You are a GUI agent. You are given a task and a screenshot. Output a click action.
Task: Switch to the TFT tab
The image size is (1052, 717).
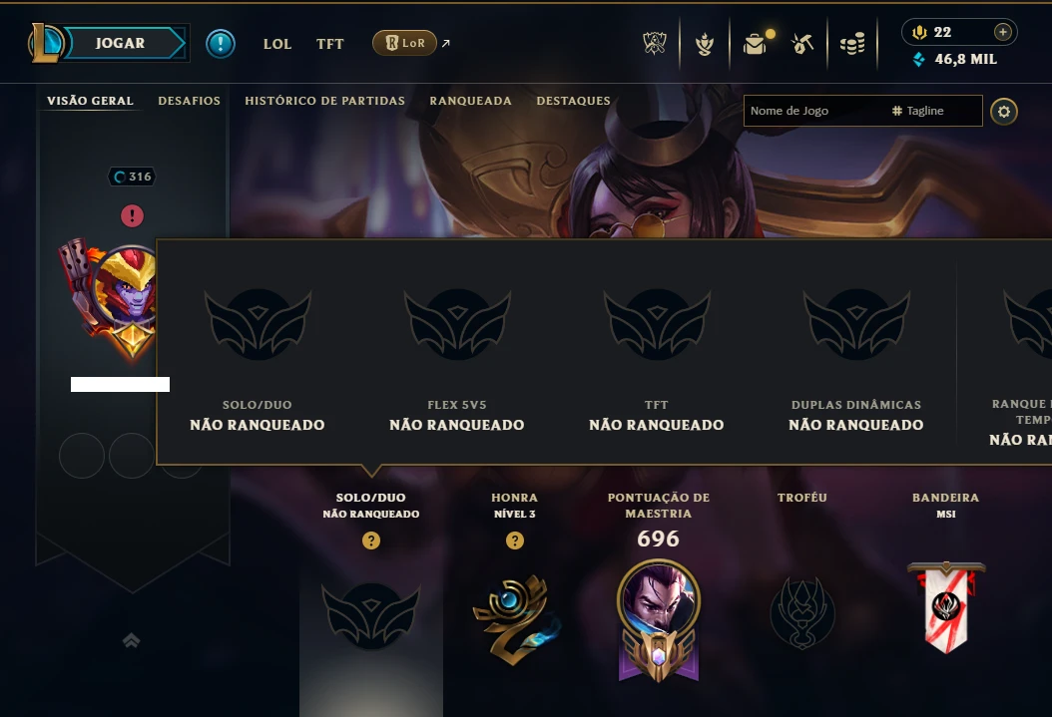click(x=329, y=44)
